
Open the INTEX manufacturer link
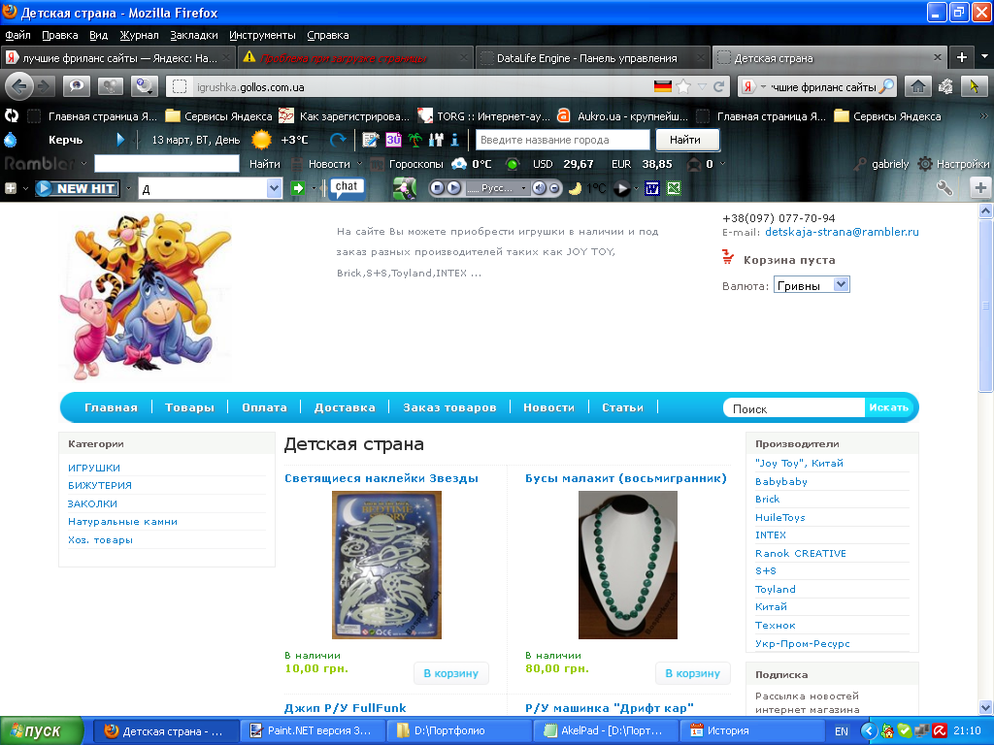pyautogui.click(x=770, y=534)
